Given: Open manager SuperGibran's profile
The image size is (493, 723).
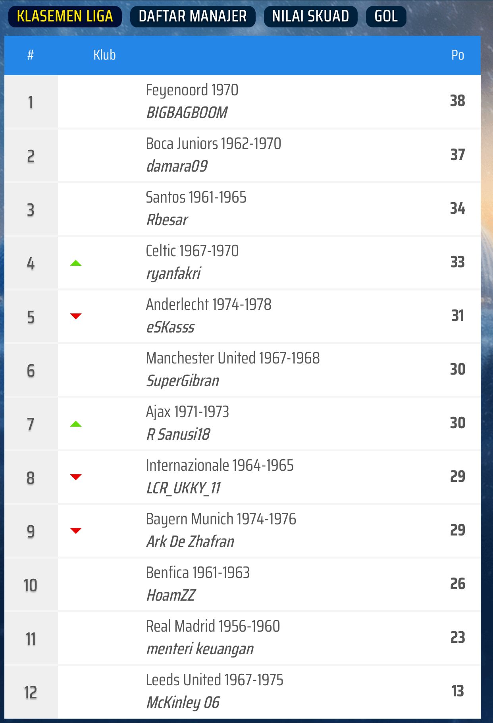Looking at the screenshot, I should point(183,381).
